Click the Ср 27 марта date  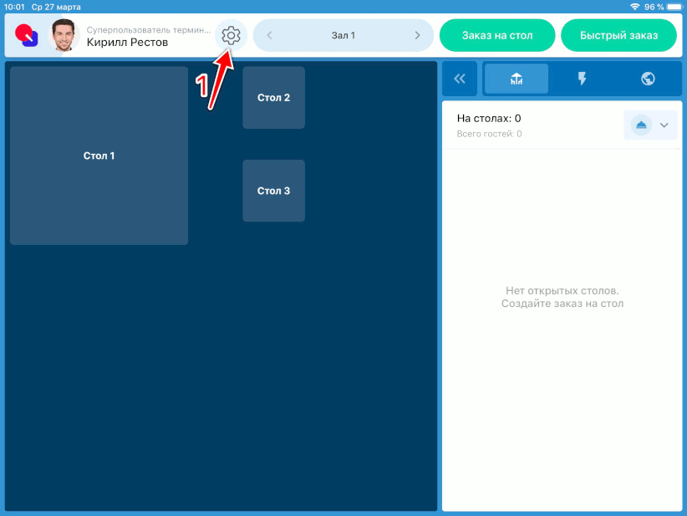tap(56, 7)
